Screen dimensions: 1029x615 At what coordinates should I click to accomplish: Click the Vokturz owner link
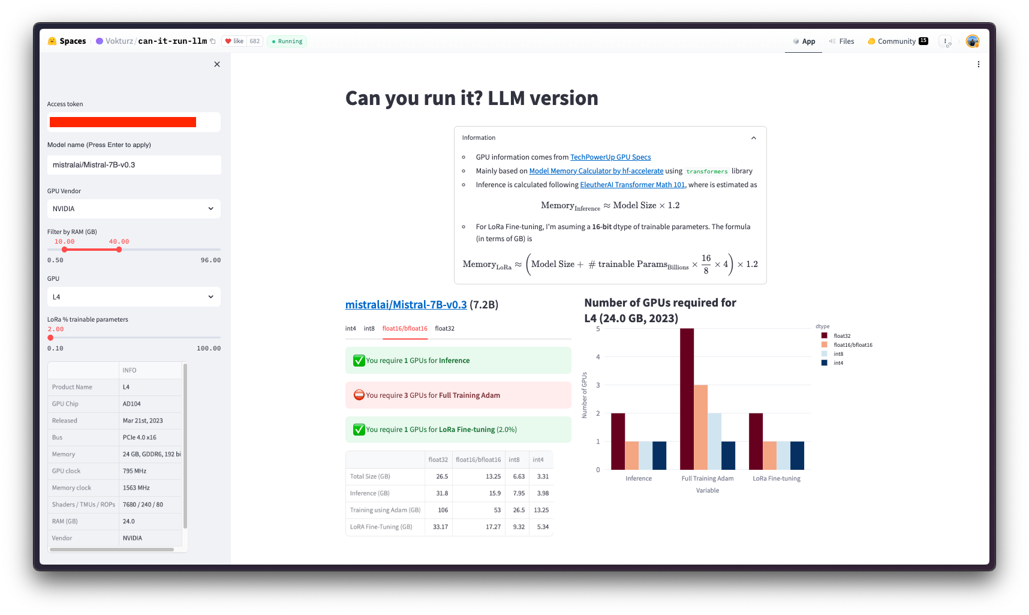(x=119, y=41)
